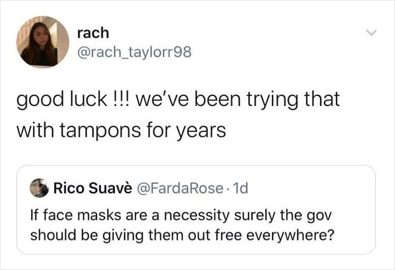Visit the @FardaRose handle
Image resolution: width=395 pixels, height=270 pixels.
coord(179,188)
